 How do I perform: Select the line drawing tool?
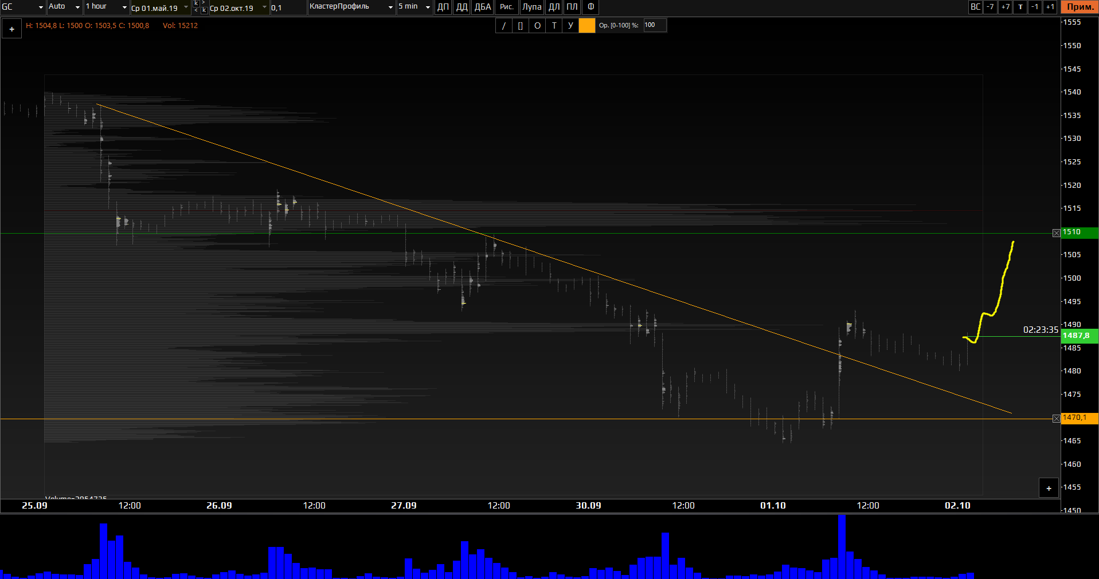coord(503,26)
